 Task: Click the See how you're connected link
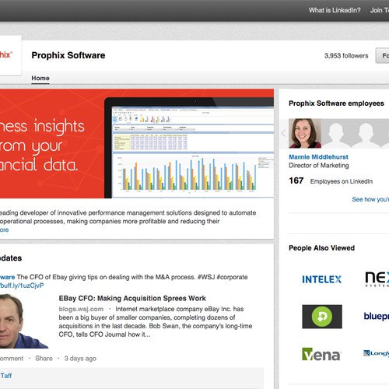370,199
